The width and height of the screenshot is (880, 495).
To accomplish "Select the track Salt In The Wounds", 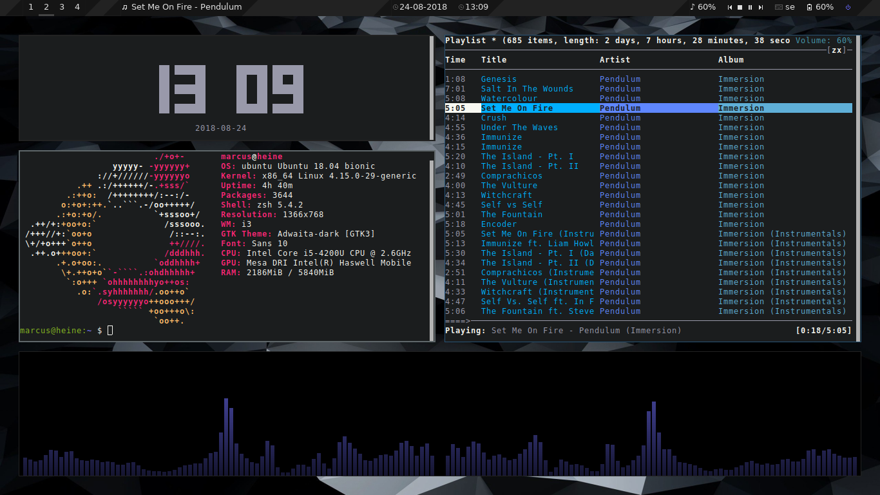I will pyautogui.click(x=648, y=89).
